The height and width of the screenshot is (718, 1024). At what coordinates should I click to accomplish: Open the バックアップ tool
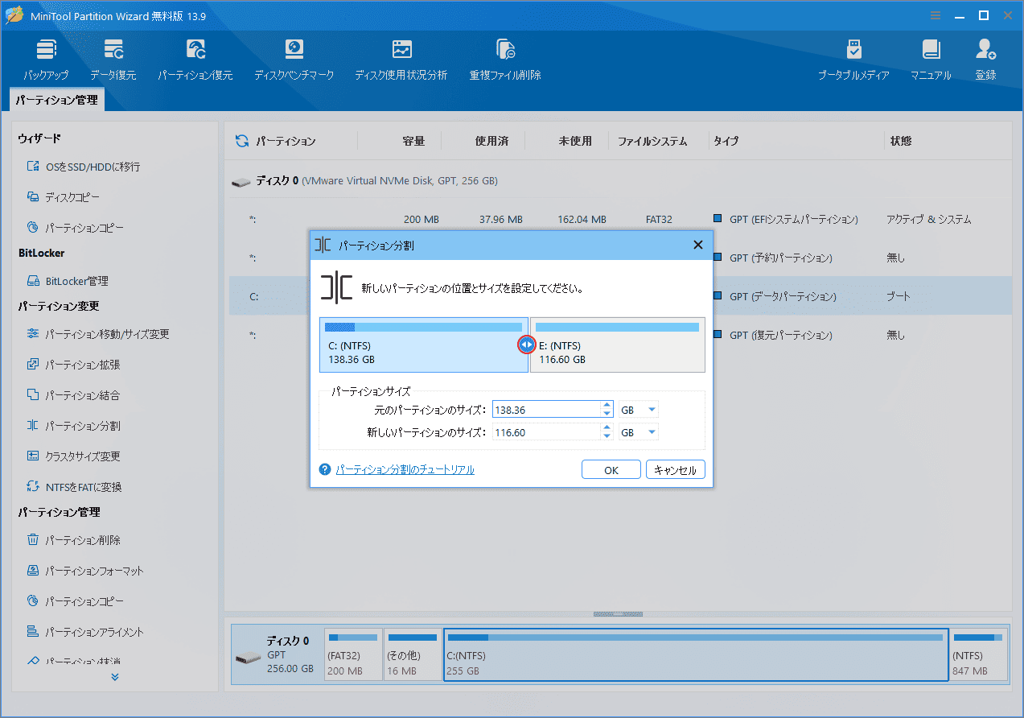coord(46,59)
